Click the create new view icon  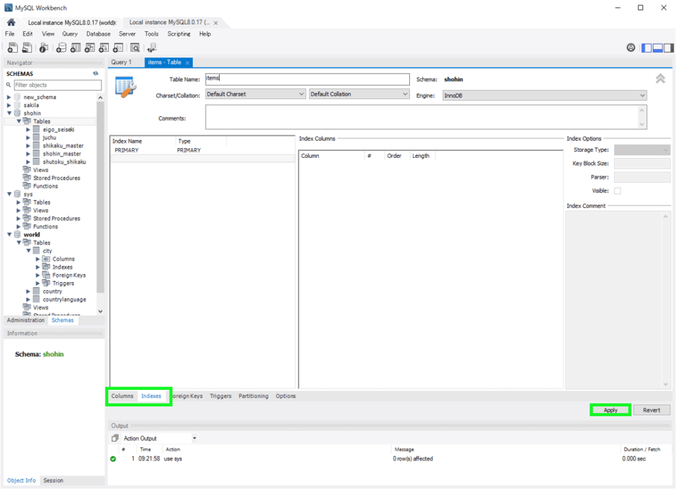pos(90,48)
